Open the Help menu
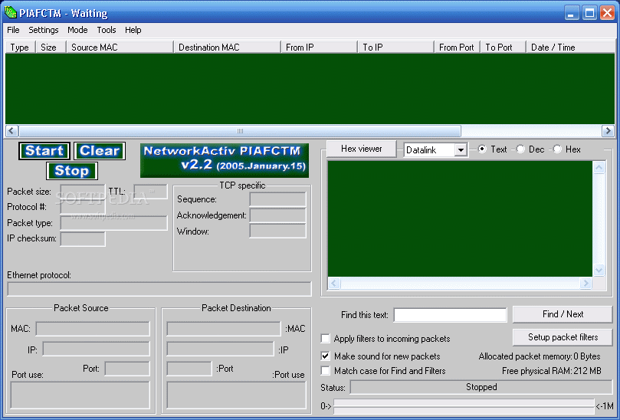Viewport: 620px width, 420px height. [x=133, y=30]
